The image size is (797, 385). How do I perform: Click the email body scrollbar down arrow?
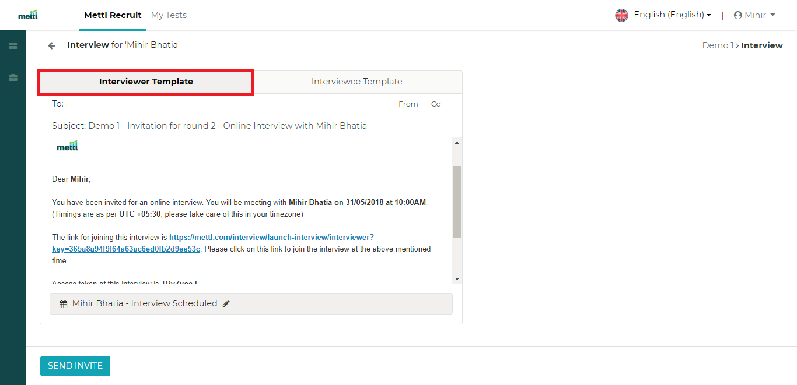[457, 279]
